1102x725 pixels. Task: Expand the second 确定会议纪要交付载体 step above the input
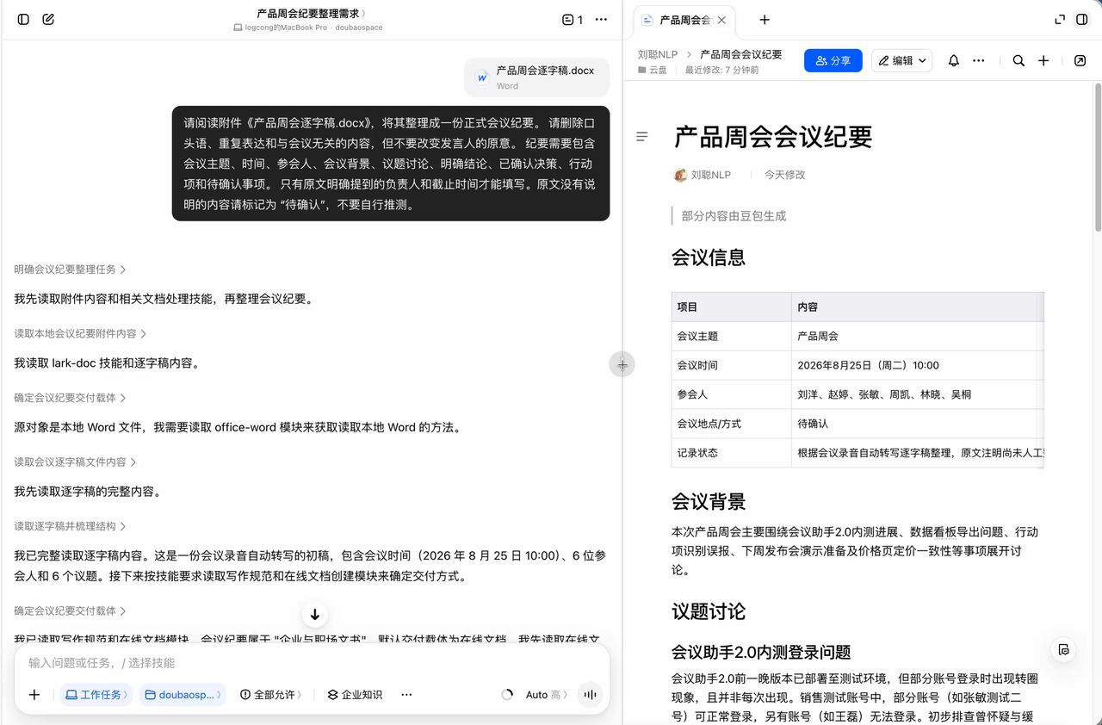click(x=70, y=610)
